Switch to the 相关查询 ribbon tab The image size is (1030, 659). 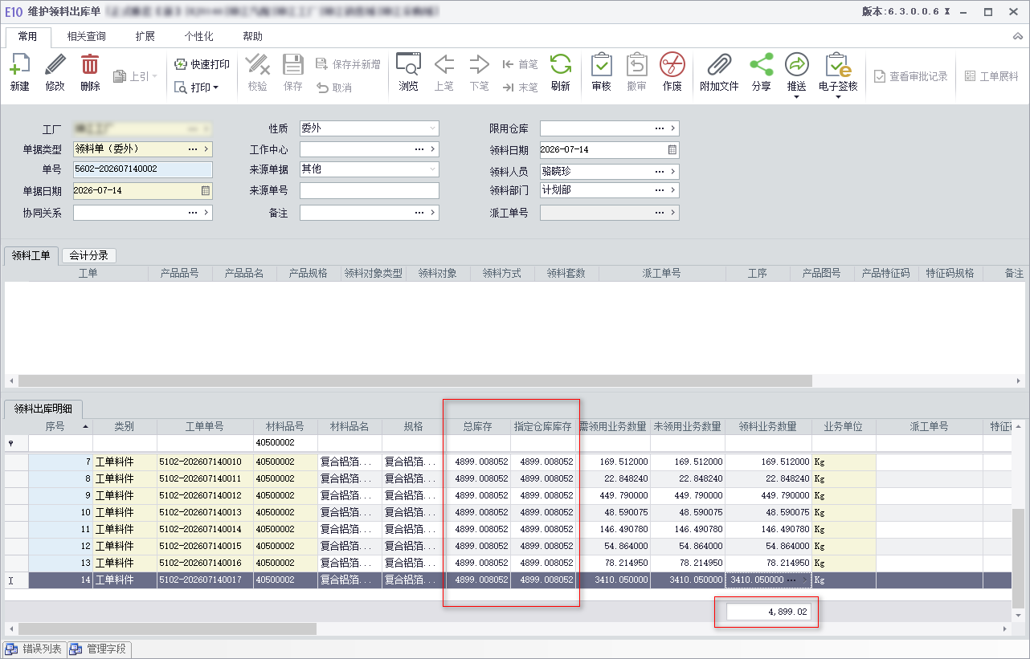pyautogui.click(x=87, y=36)
